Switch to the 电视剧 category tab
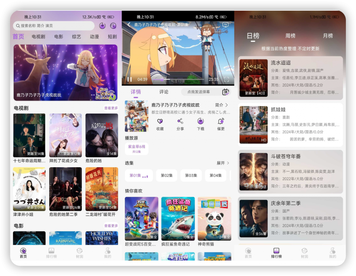 (38, 36)
